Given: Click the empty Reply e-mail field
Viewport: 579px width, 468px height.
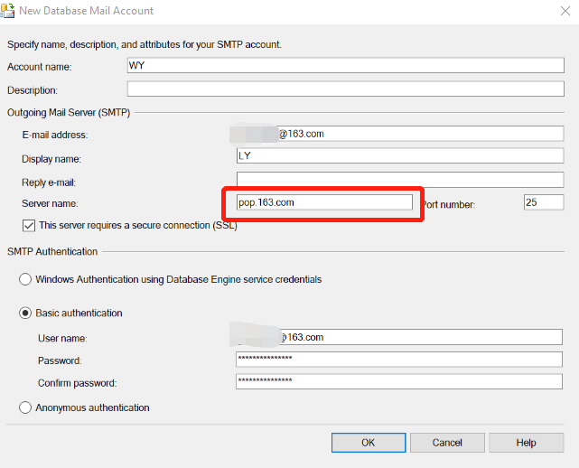Looking at the screenshot, I should pos(400,180).
